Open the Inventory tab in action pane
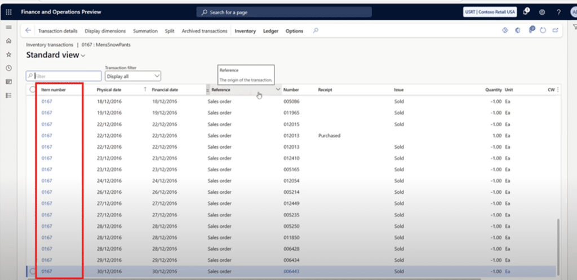 coord(245,32)
